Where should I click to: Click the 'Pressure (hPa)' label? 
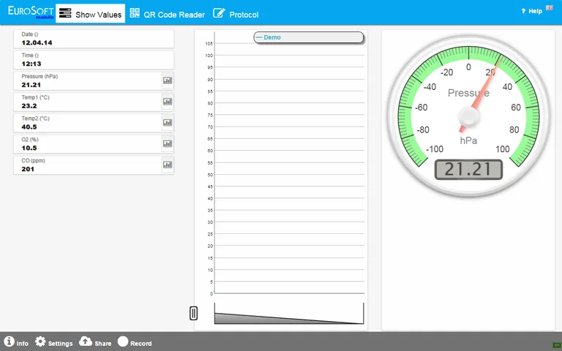[x=40, y=76]
